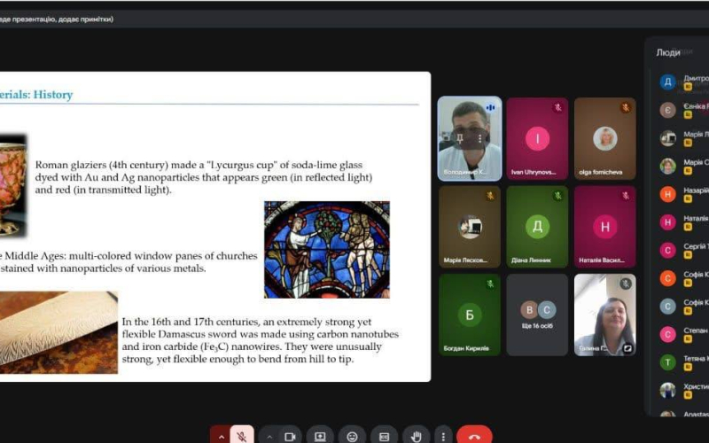Select Марія Ляскав... participant tile
Screen dimensions: 709x443
(x=470, y=227)
